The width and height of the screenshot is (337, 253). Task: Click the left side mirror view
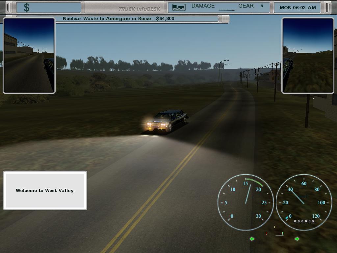point(29,55)
